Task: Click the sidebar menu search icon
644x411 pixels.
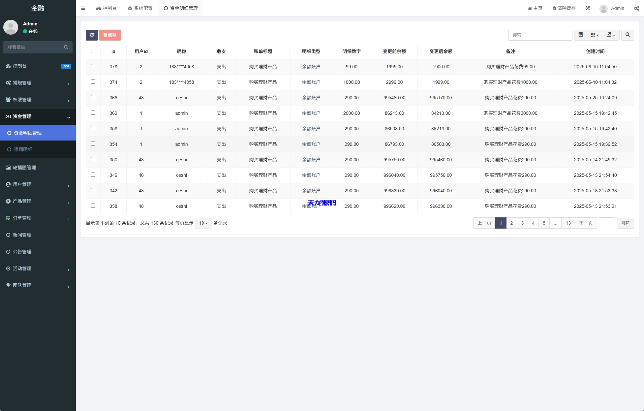Action: (66, 47)
